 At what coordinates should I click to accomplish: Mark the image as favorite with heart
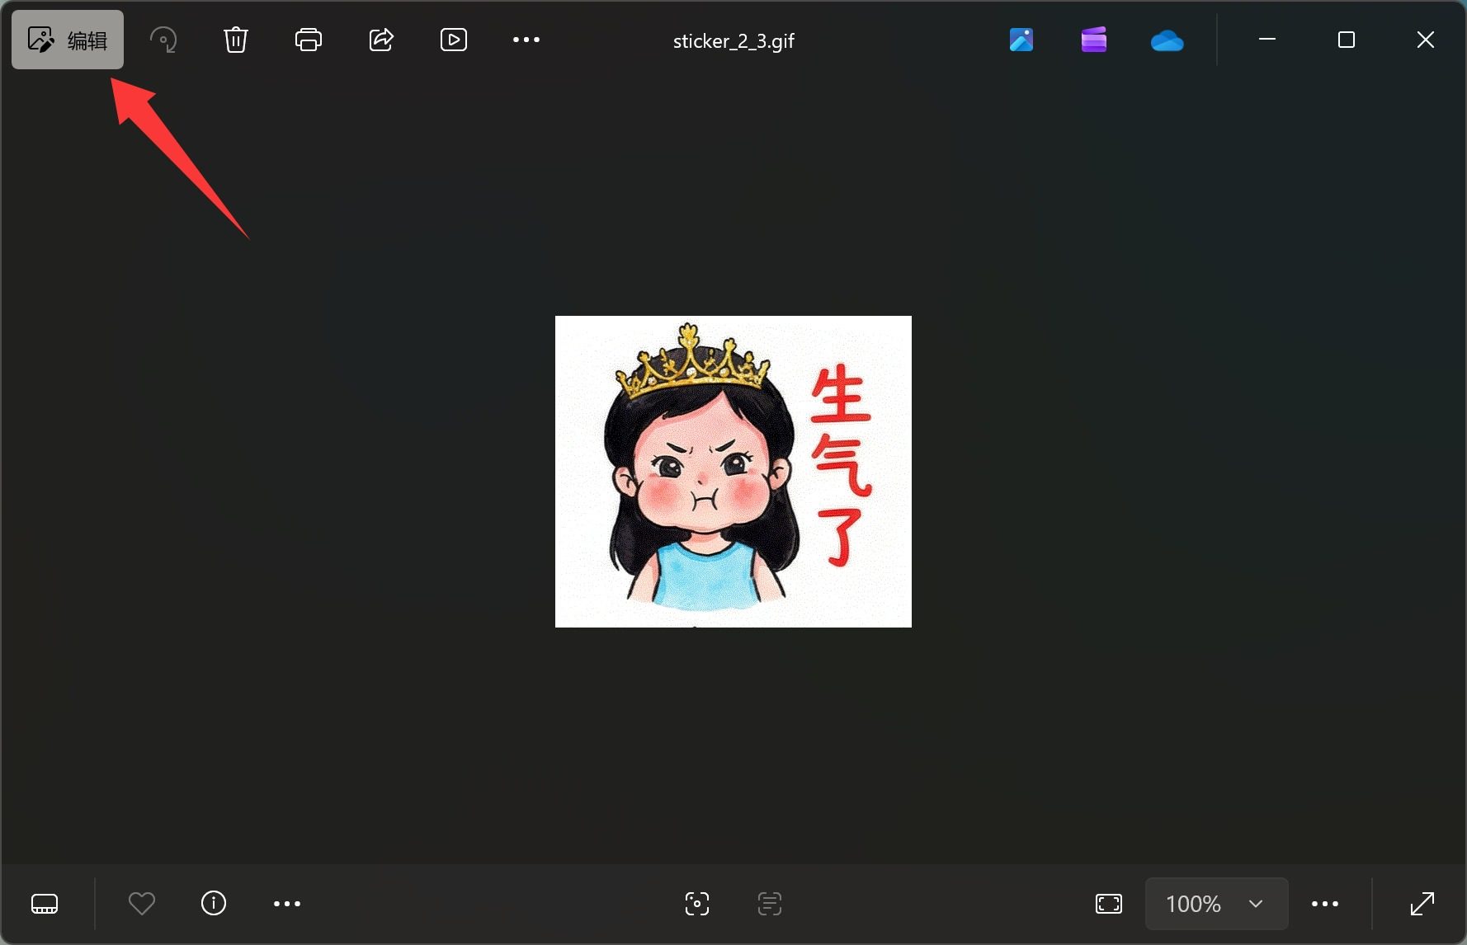(142, 904)
